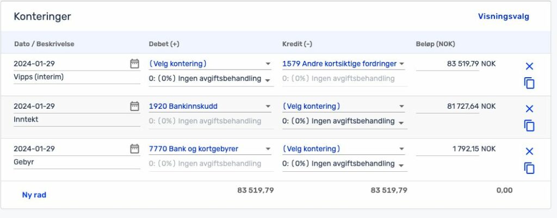The width and height of the screenshot is (557, 218).
Task: Open date picker on Inntekt row
Action: [134, 106]
